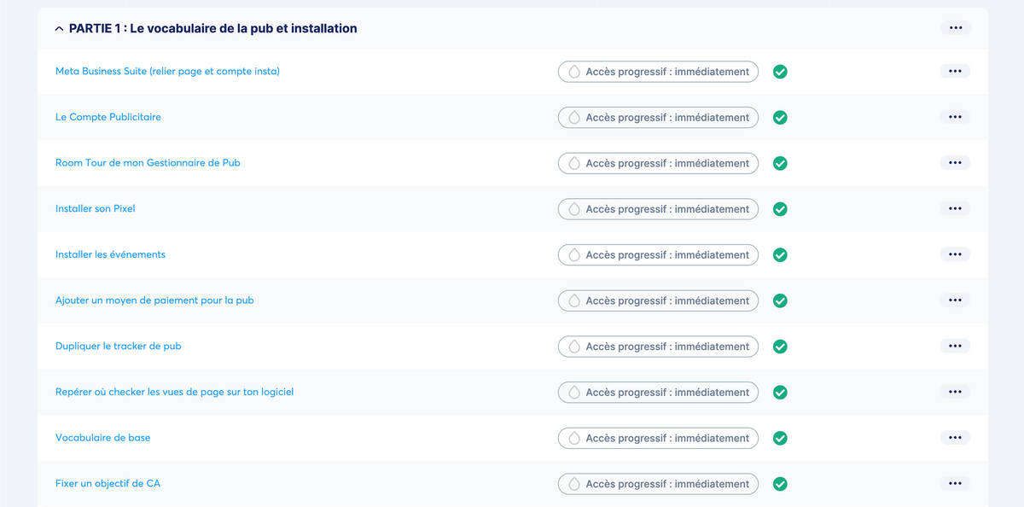Open options menu for Repérer où checker row
Screen dimensions: 1024x507
[x=955, y=393]
